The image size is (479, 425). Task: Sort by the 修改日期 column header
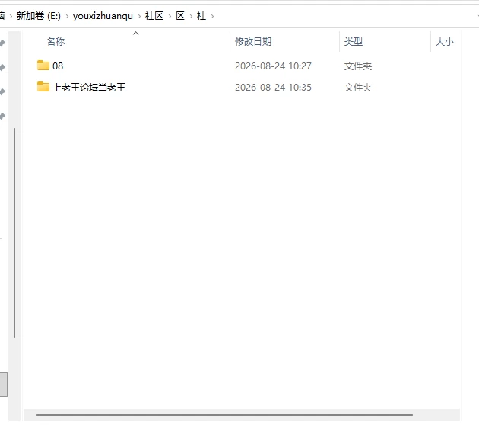(x=253, y=42)
